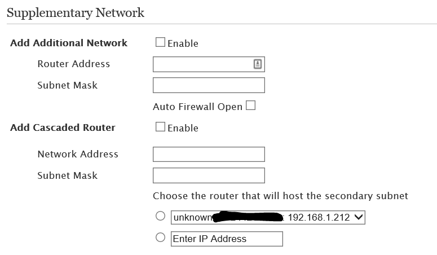This screenshot has width=437, height=255.
Task: Click Subnet Mask field under Cascaded Router
Action: pyautogui.click(x=209, y=175)
